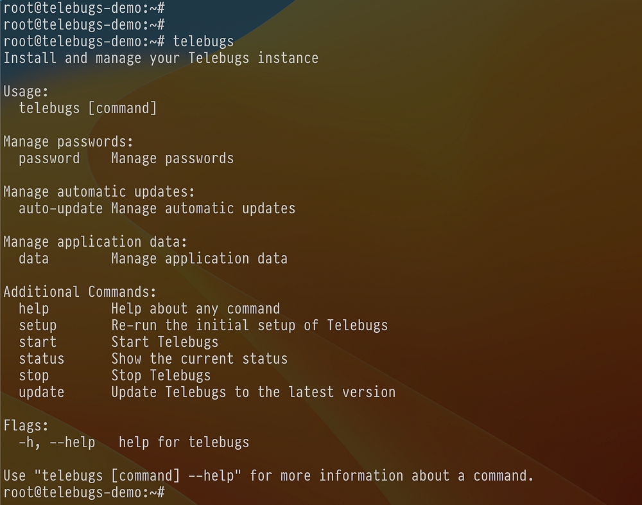
Task: Click the 'auto-update' command name
Action: (x=60, y=208)
